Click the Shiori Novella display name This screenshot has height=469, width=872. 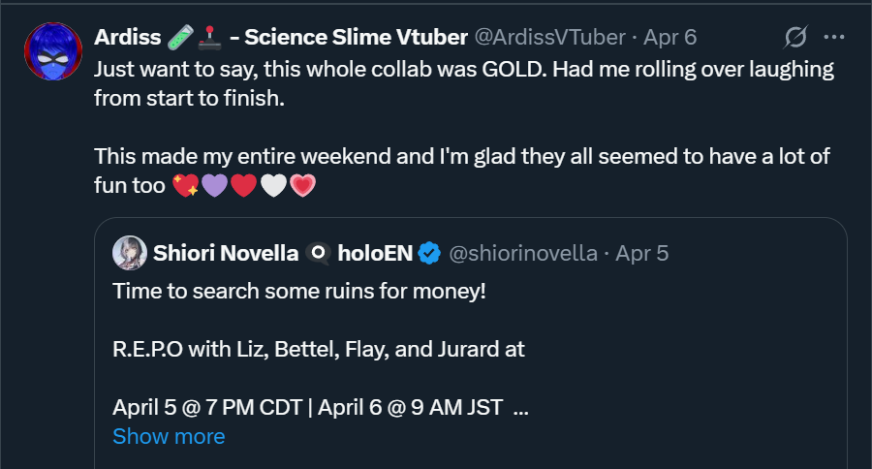[225, 254]
